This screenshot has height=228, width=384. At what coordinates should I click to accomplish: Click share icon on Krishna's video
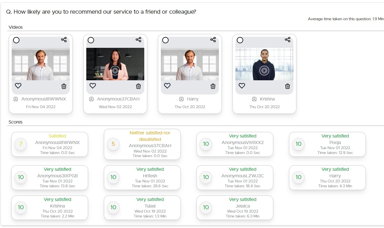[287, 40]
